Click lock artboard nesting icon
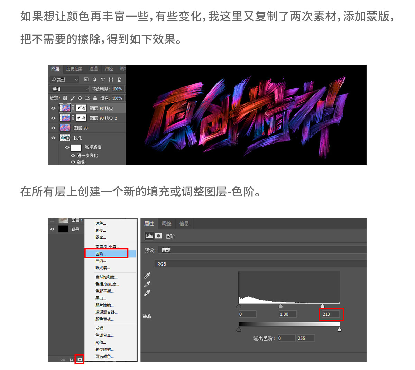Screen dimensions: 415x370 point(87,98)
